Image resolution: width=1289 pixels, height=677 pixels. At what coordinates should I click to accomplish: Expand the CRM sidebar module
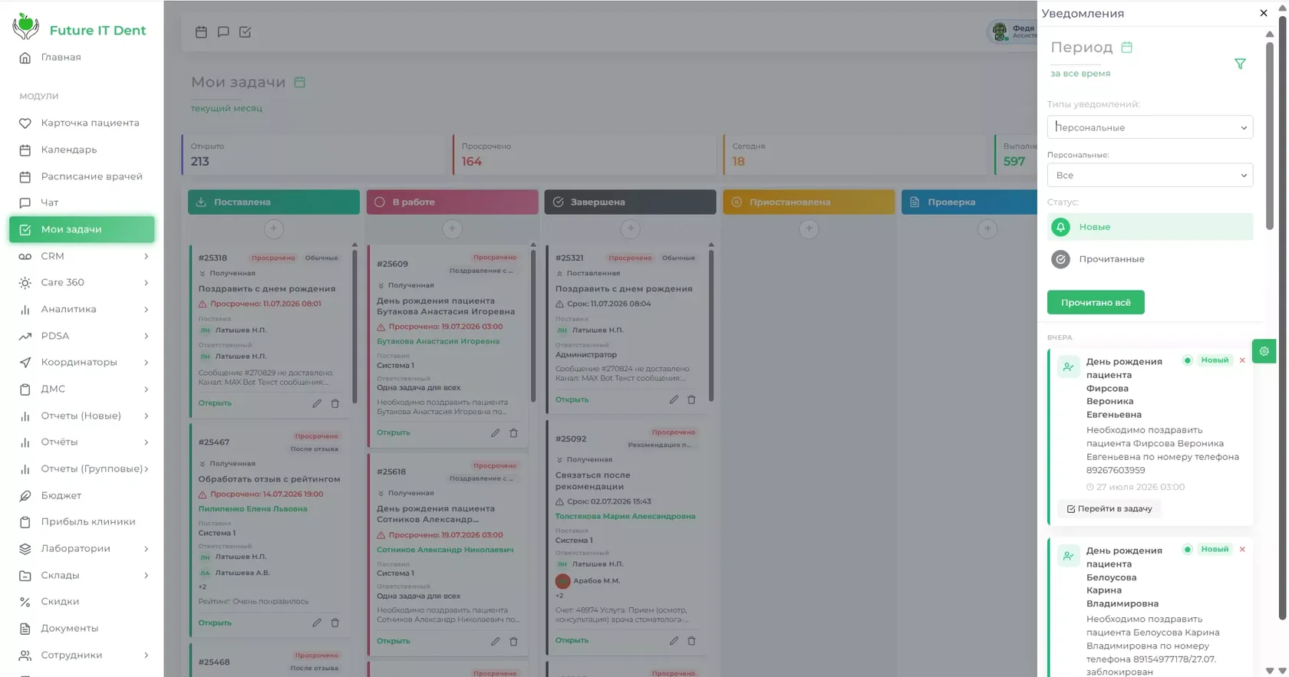coord(82,256)
